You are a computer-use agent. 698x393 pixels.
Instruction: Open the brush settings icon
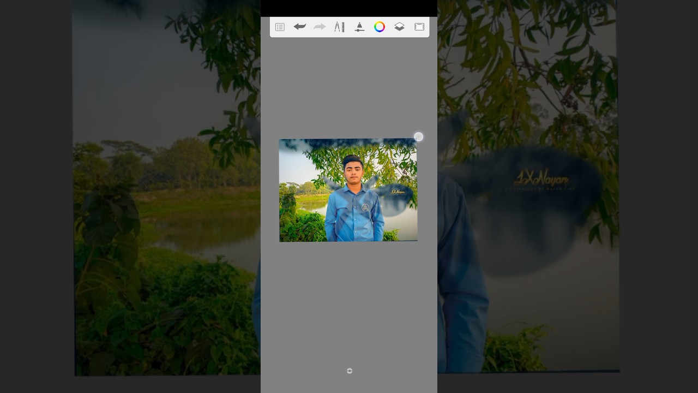click(359, 27)
